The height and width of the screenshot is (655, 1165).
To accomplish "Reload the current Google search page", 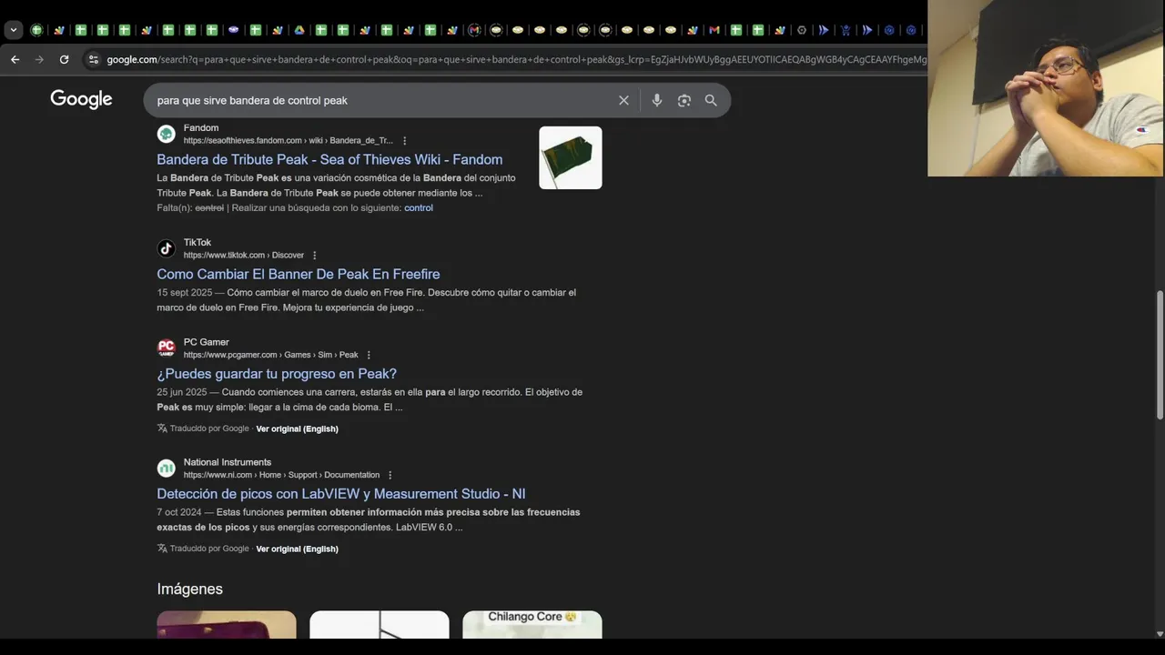I will (x=64, y=59).
